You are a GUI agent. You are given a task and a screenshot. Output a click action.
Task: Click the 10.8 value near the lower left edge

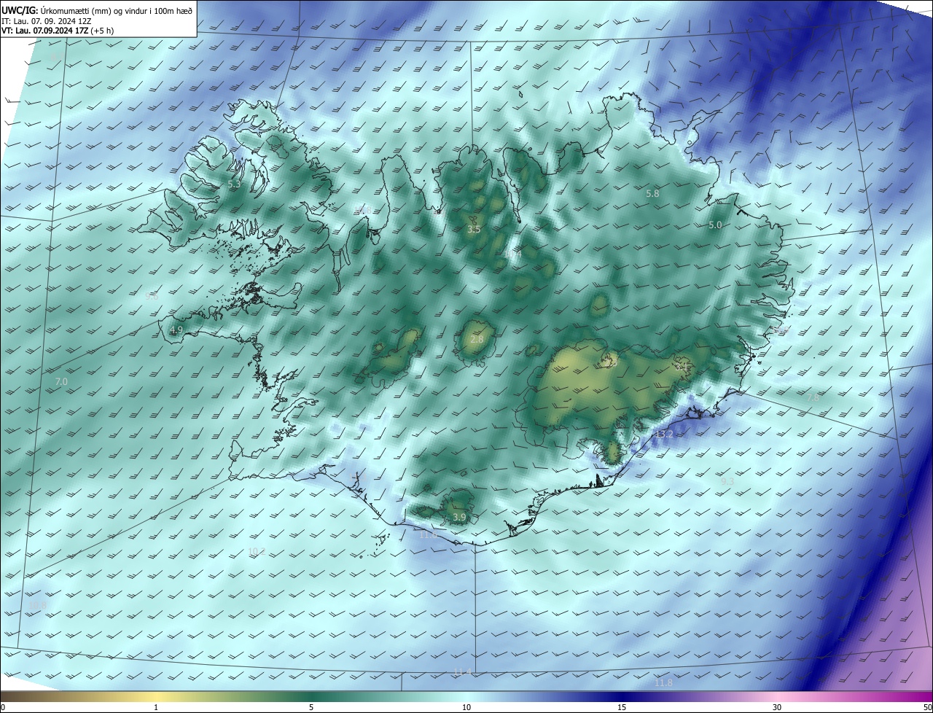click(38, 607)
